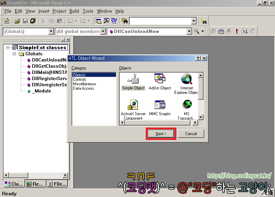
Task: Open the View menu
Action: 30,11
